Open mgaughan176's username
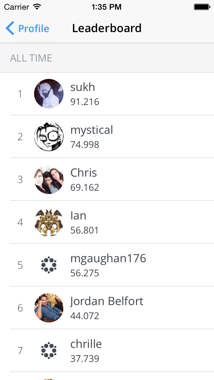The image size is (214, 380). [108, 259]
